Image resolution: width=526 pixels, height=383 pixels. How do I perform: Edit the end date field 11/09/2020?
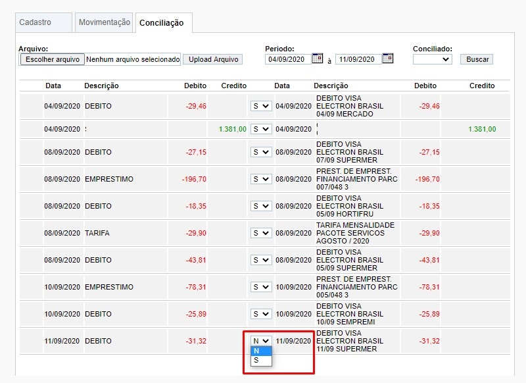pyautogui.click(x=358, y=59)
